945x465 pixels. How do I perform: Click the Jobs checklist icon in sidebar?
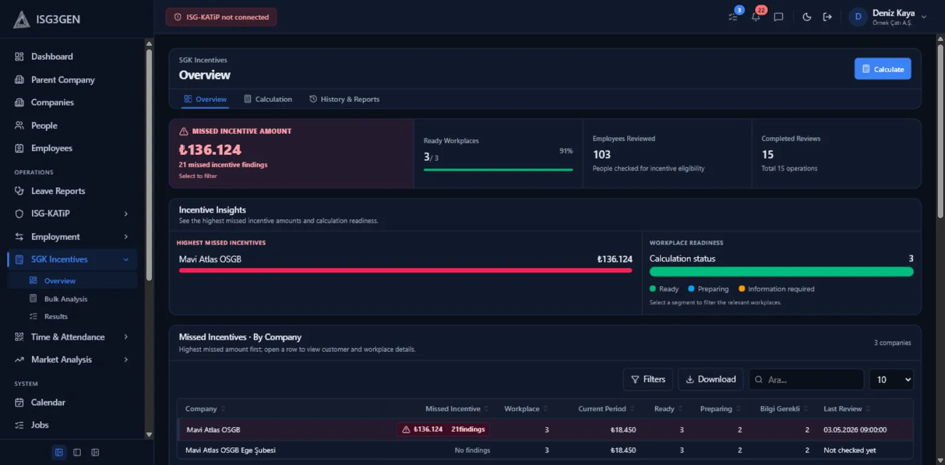coord(19,425)
